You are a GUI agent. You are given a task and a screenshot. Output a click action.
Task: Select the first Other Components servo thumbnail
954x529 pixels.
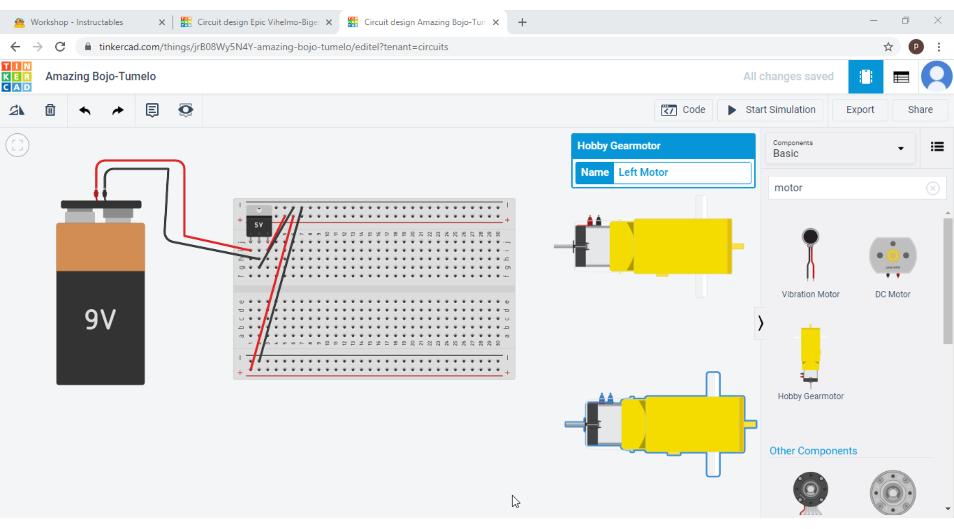[x=810, y=493]
